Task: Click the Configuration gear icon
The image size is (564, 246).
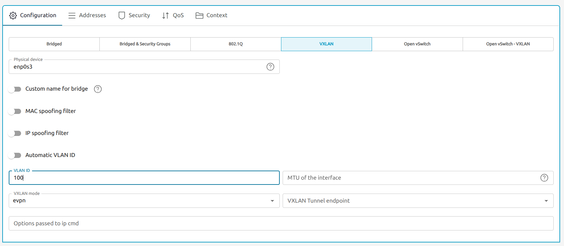Action: point(13,16)
